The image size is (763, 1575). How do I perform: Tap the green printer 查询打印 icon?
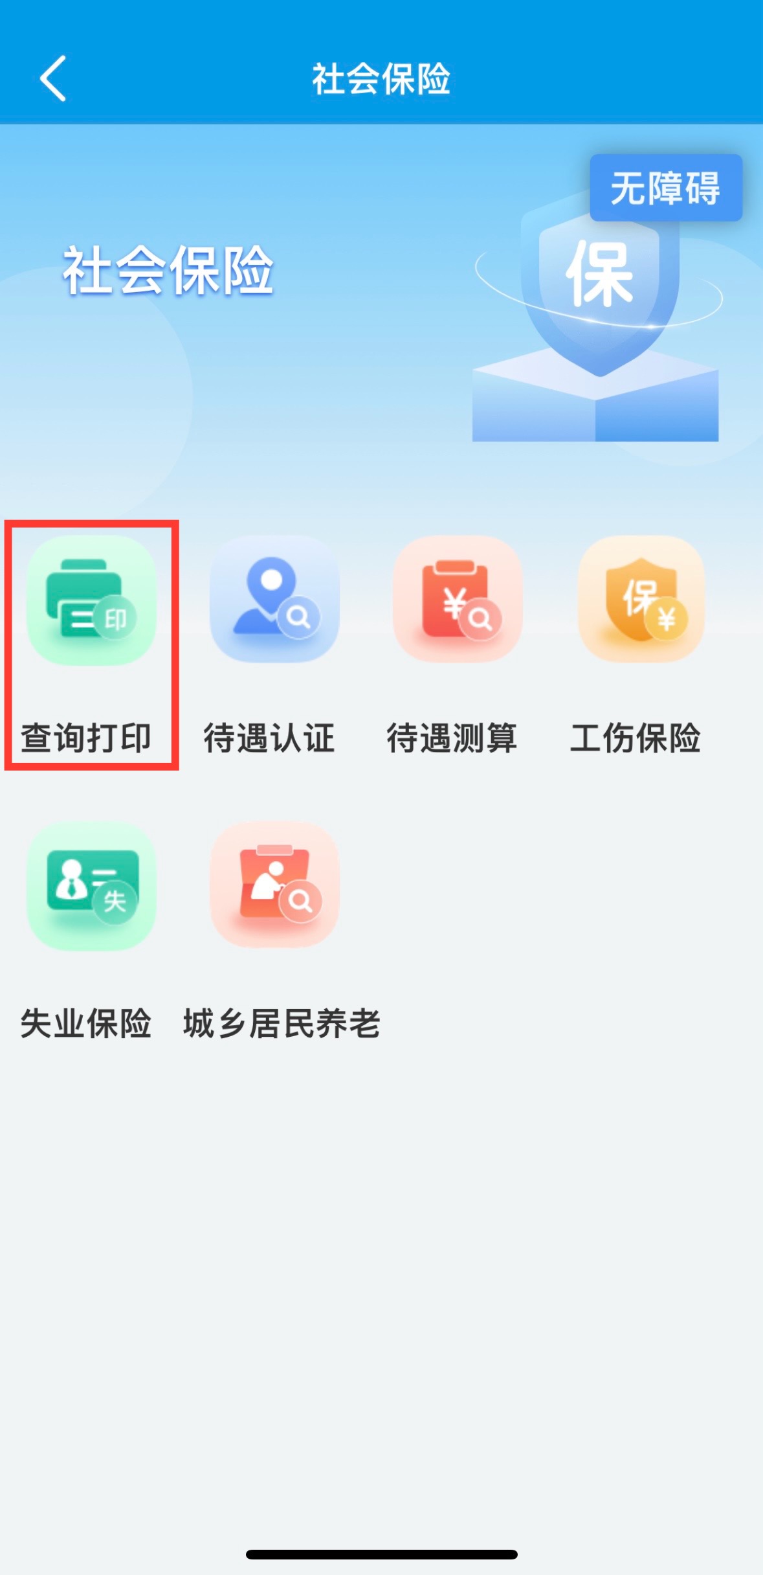91,600
